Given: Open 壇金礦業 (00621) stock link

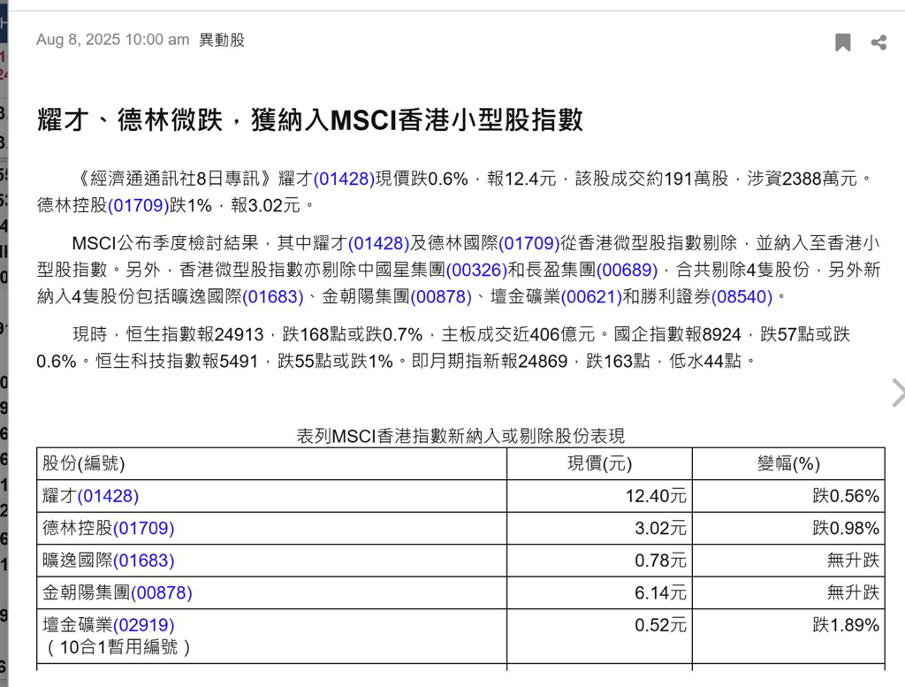Looking at the screenshot, I should 591,297.
